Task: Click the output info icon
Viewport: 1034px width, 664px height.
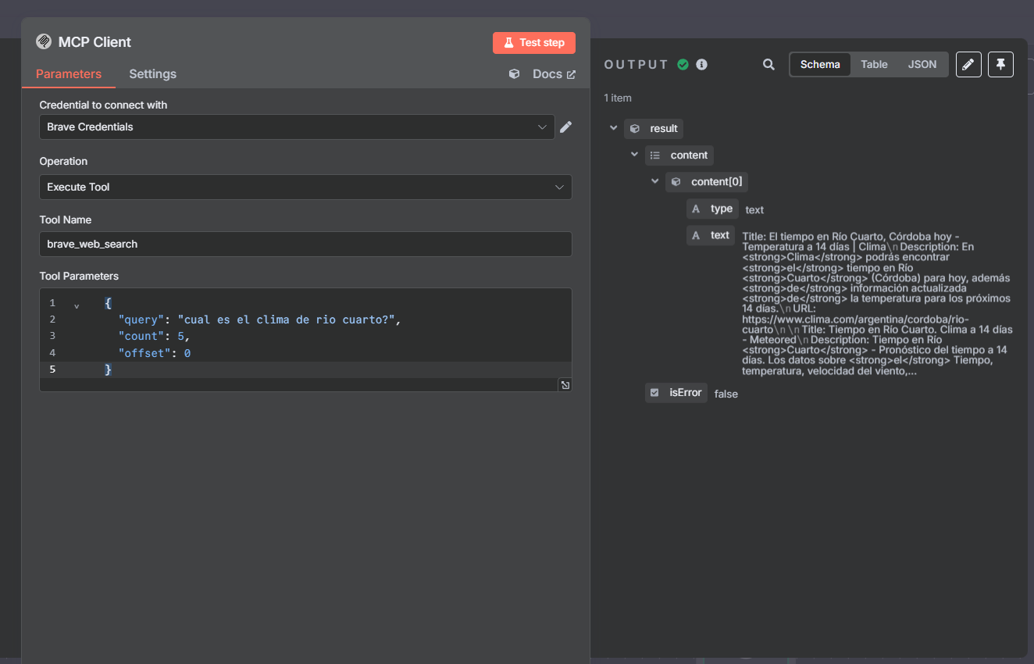Action: (x=702, y=64)
